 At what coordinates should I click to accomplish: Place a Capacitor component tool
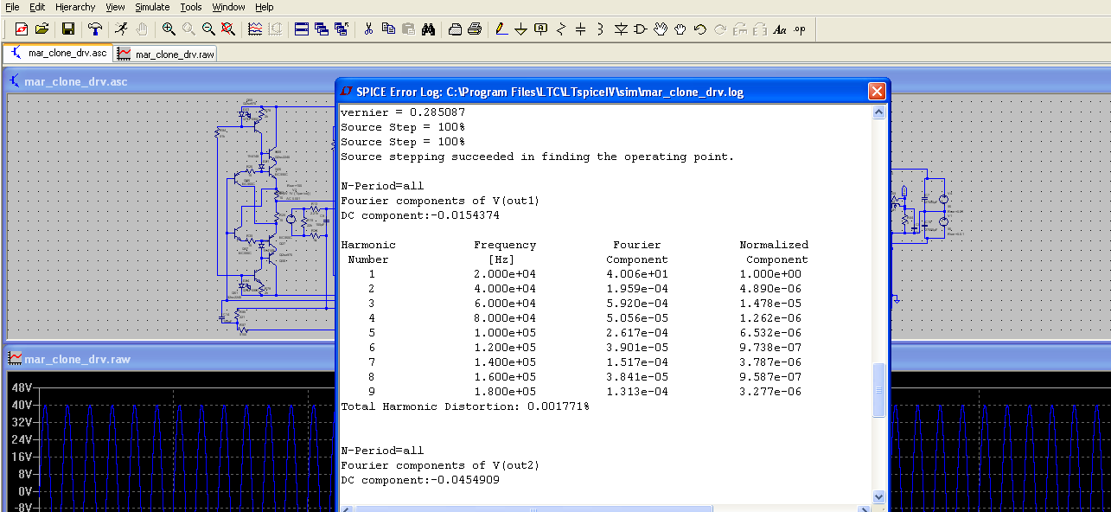581,29
